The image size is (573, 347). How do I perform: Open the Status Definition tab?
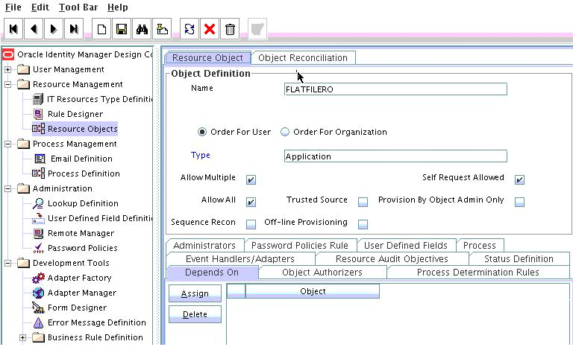(x=519, y=258)
